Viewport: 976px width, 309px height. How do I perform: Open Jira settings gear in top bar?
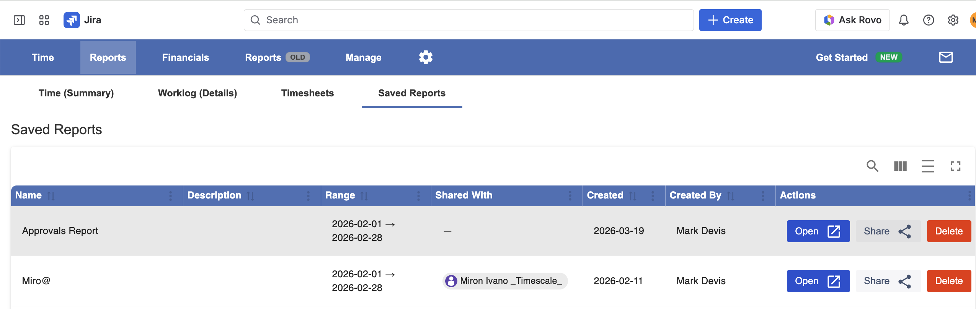pos(953,20)
